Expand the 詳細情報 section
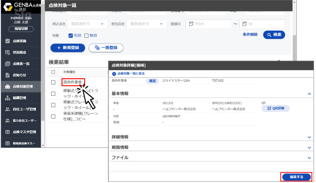 click(x=309, y=137)
